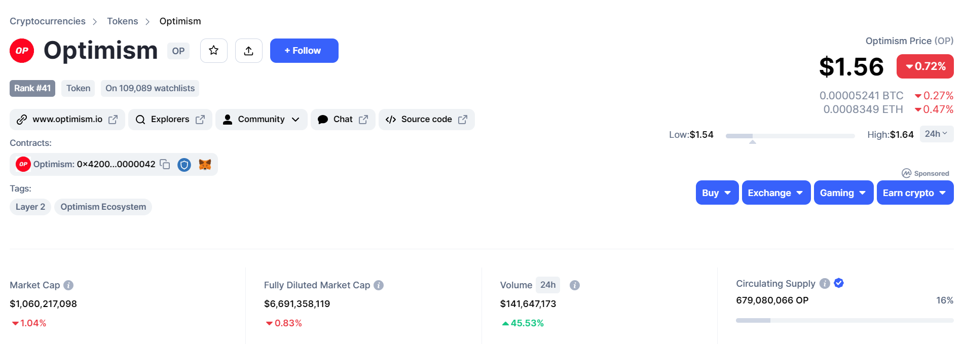The image size is (963, 344).
Task: Expand the Earn crypto dropdown
Action: click(915, 193)
